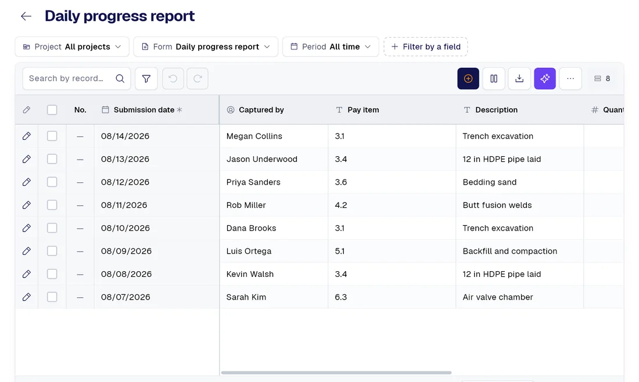Edit the Megan Collins record pencil

coord(27,136)
